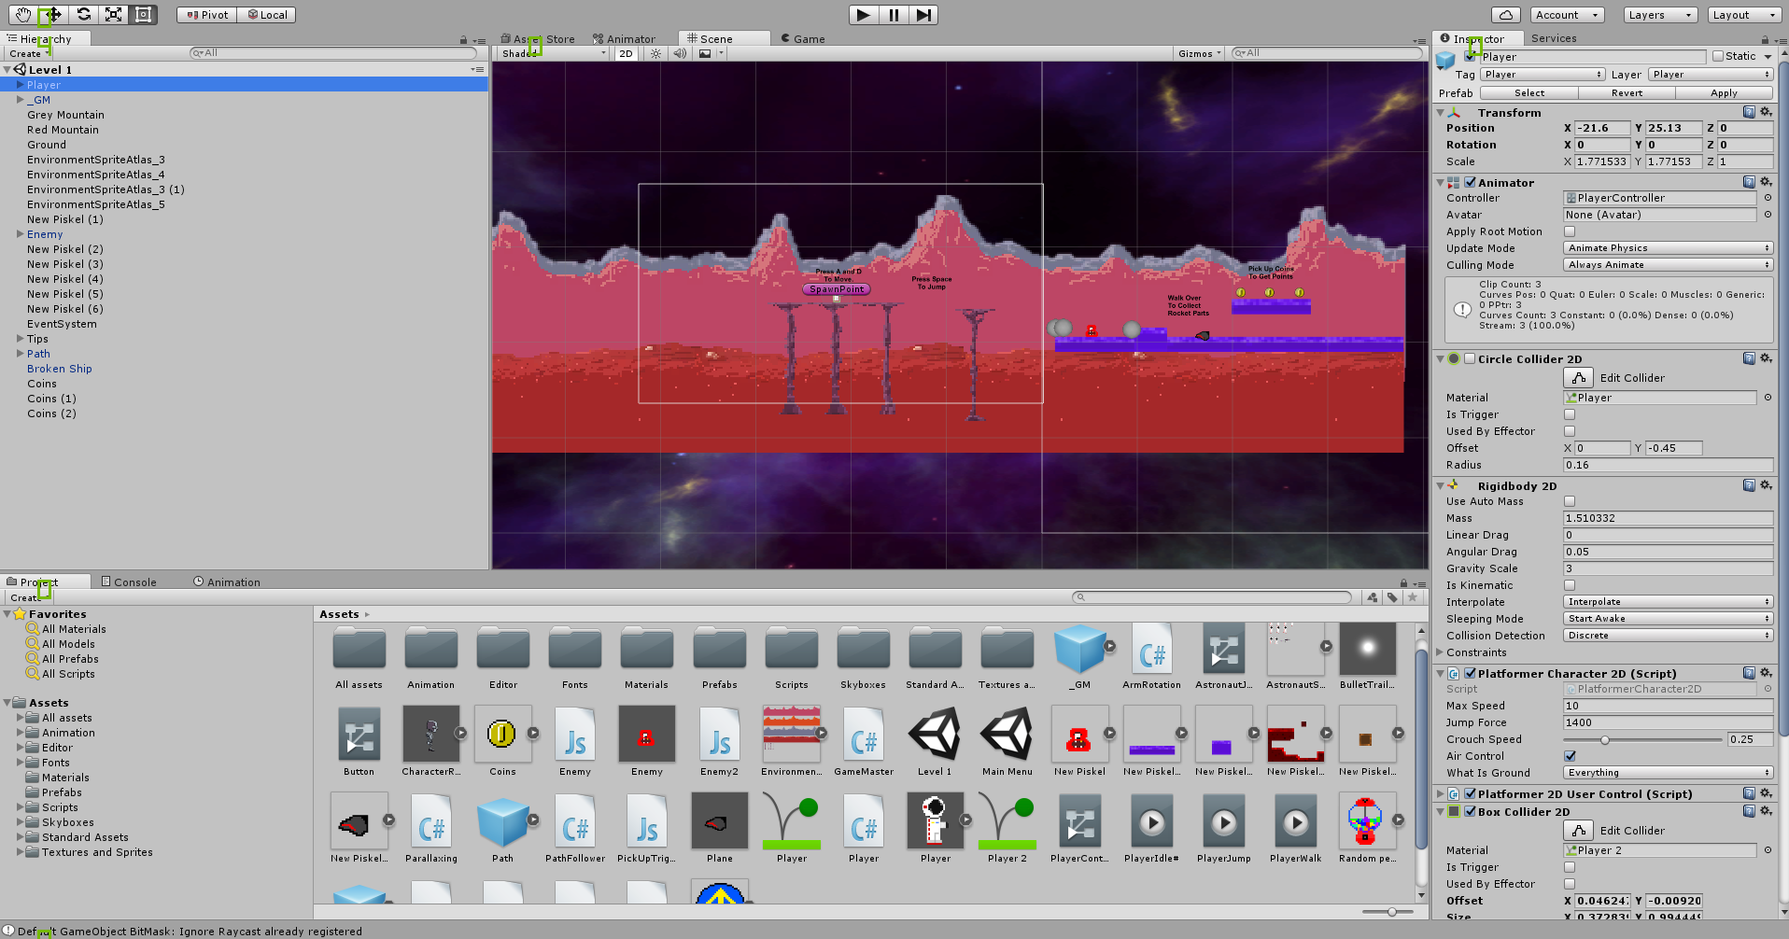1789x939 pixels.
Task: Toggle Is Kinematic checkbox
Action: (1570, 585)
